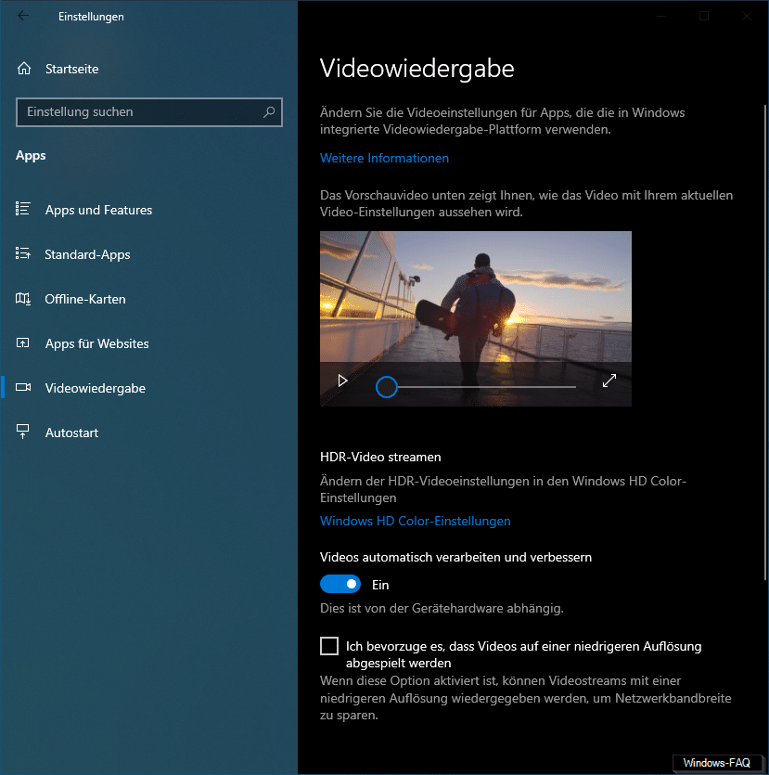
Task: Select Startseite in the sidebar
Action: tap(148, 69)
